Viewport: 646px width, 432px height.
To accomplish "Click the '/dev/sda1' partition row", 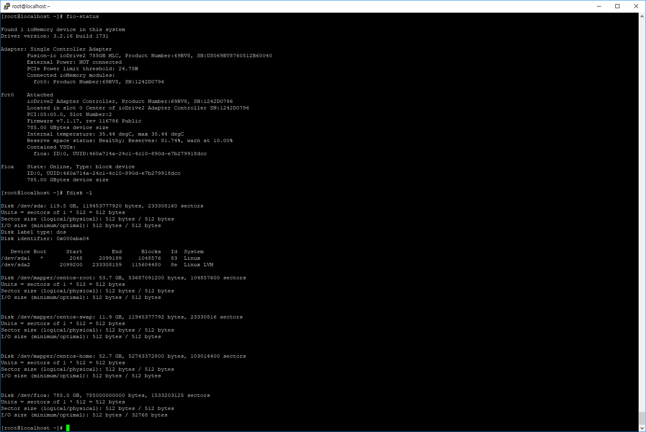I will [101, 258].
